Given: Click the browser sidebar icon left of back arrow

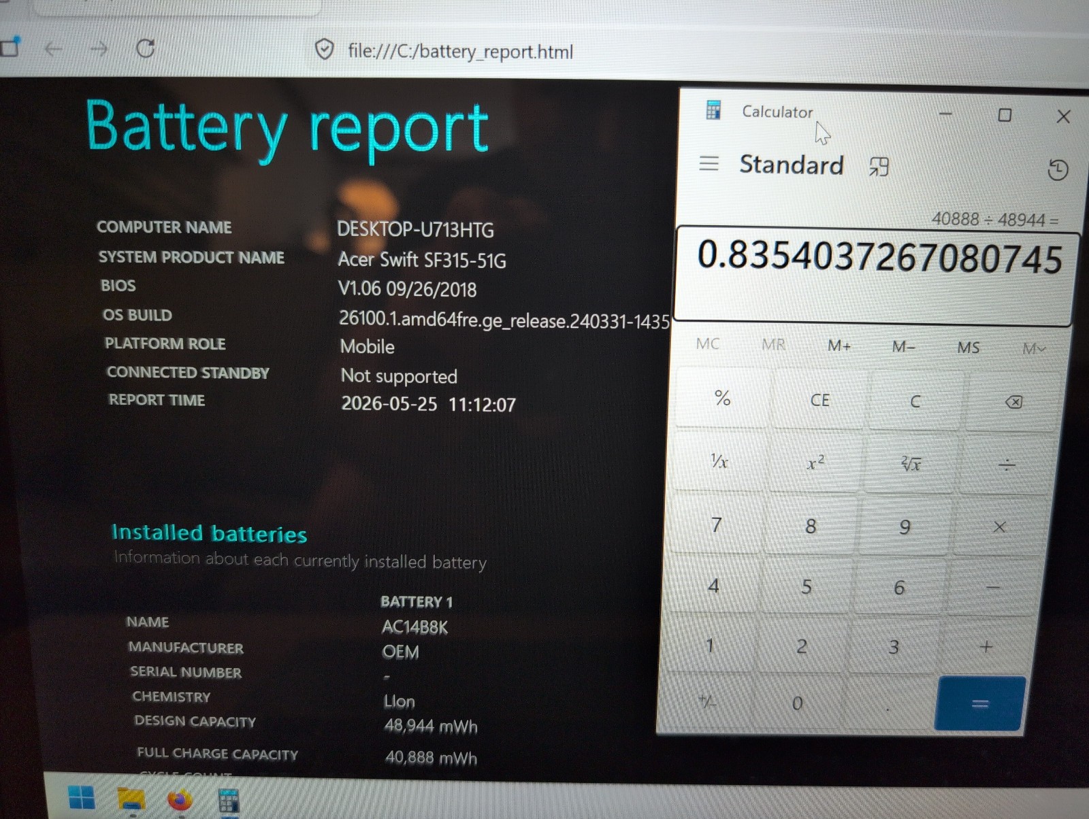Looking at the screenshot, I should tap(10, 46).
